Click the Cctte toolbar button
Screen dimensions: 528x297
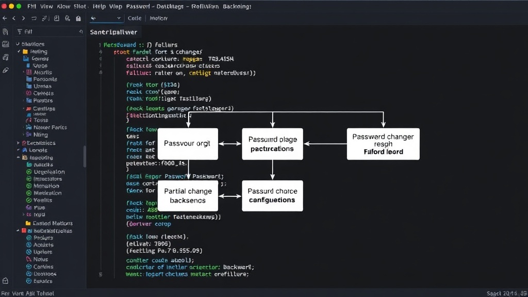[135, 18]
